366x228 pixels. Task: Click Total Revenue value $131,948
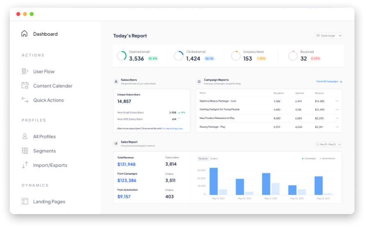click(x=126, y=164)
